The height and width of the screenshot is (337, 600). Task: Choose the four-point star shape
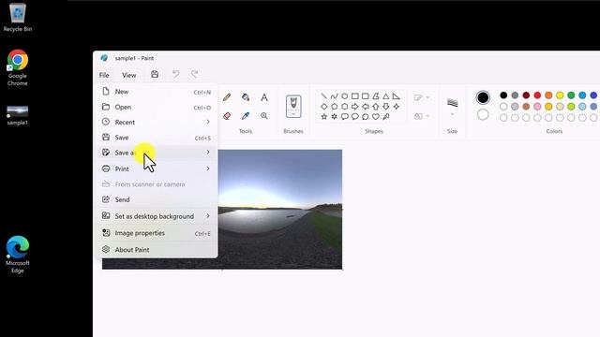[396, 107]
